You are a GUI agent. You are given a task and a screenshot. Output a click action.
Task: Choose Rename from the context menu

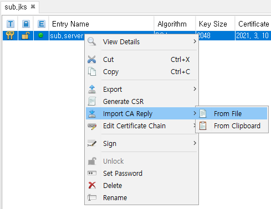(x=142, y=197)
